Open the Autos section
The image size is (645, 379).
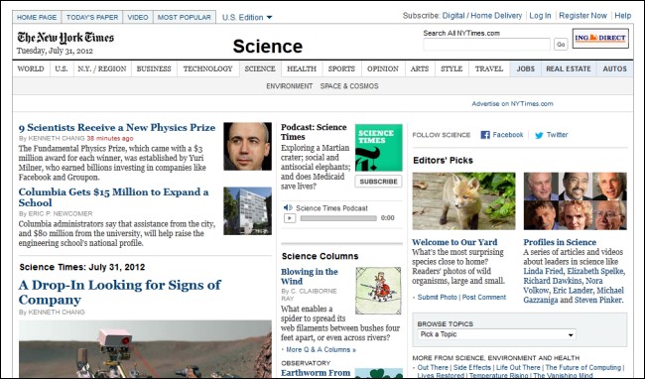tap(614, 68)
